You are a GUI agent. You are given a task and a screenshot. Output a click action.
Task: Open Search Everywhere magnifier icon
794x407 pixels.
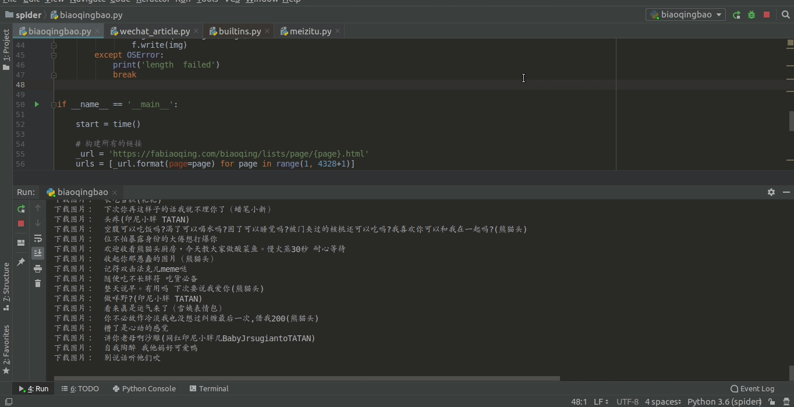pyautogui.click(x=786, y=15)
